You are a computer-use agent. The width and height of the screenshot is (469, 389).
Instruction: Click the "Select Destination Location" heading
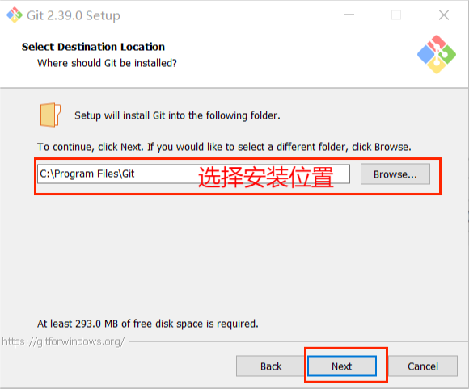93,47
